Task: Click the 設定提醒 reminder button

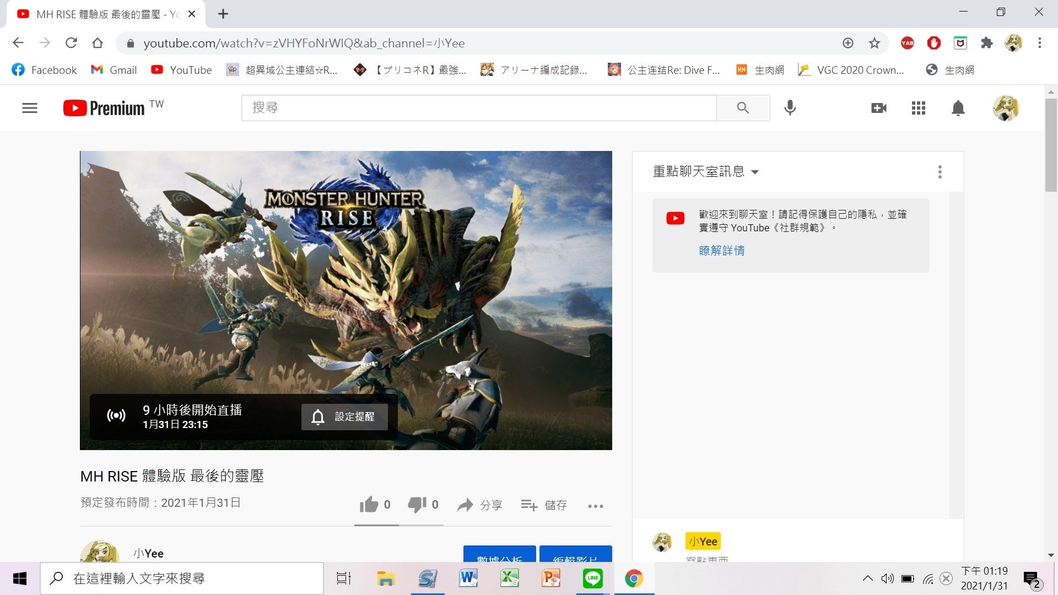Action: pyautogui.click(x=344, y=417)
